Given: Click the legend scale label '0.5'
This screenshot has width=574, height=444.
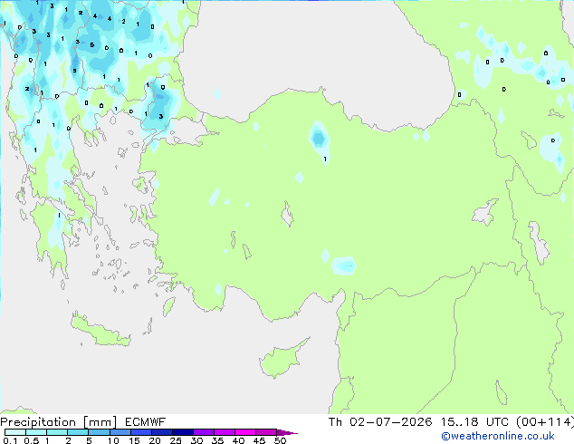Looking at the screenshot, I should click(x=32, y=440).
